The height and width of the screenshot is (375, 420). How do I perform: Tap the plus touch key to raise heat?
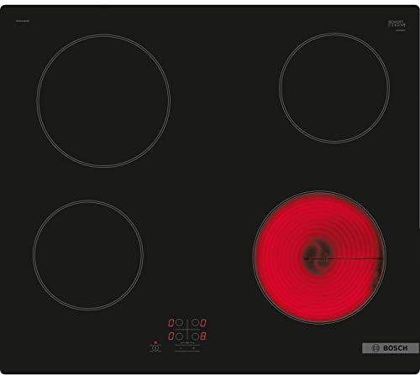194,348
